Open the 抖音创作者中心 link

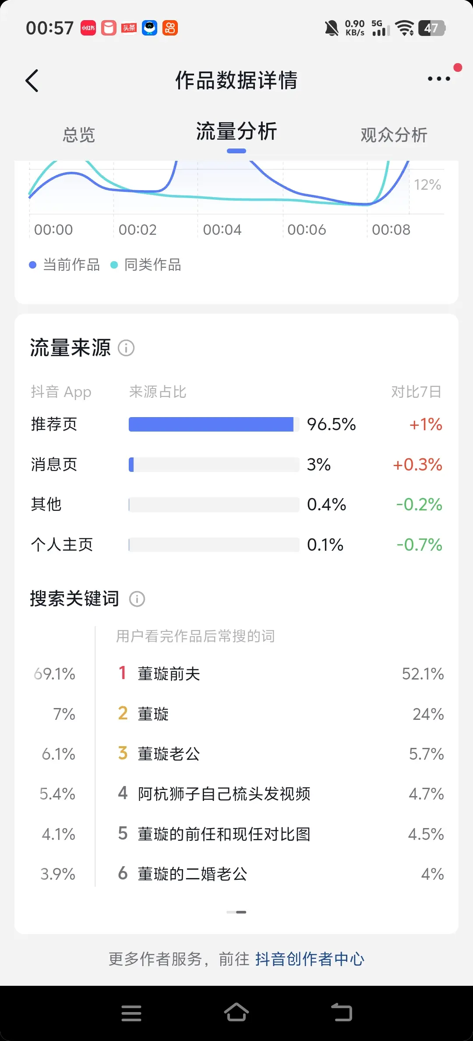point(310,959)
